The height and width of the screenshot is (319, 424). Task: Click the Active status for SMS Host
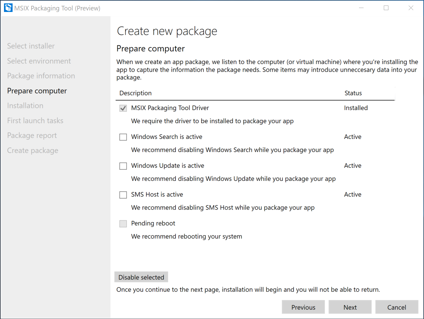pyautogui.click(x=353, y=194)
